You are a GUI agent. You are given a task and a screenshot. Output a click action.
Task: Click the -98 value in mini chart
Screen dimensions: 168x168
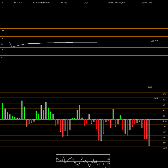click(x=108, y=159)
